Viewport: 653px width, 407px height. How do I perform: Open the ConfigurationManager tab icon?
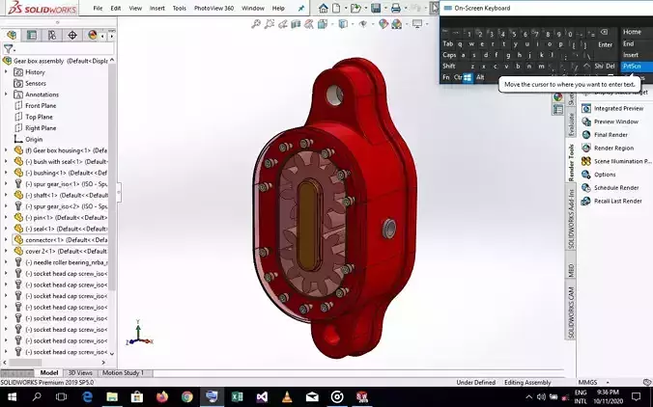pos(52,35)
